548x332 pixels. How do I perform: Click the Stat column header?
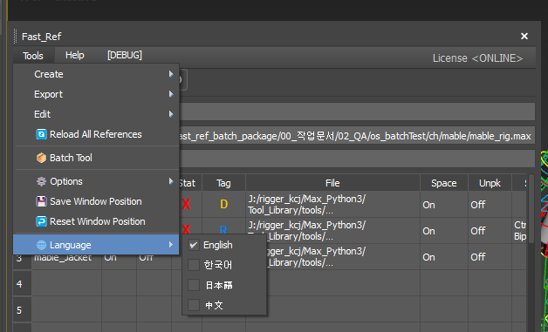(x=190, y=183)
